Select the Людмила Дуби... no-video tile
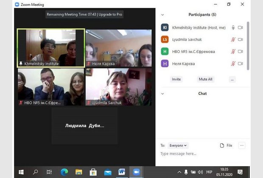 tap(84, 126)
